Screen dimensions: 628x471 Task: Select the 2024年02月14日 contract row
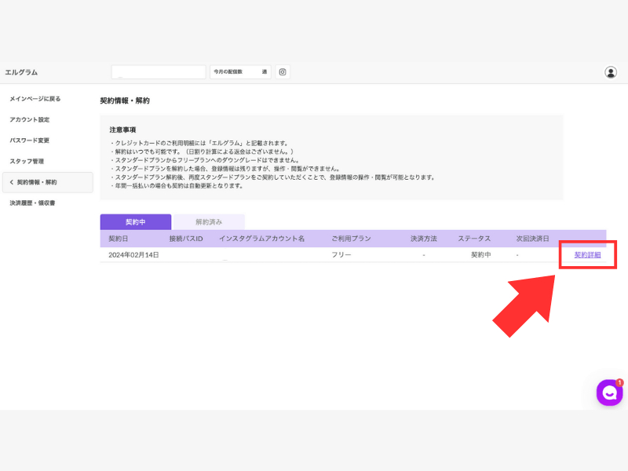[352, 254]
